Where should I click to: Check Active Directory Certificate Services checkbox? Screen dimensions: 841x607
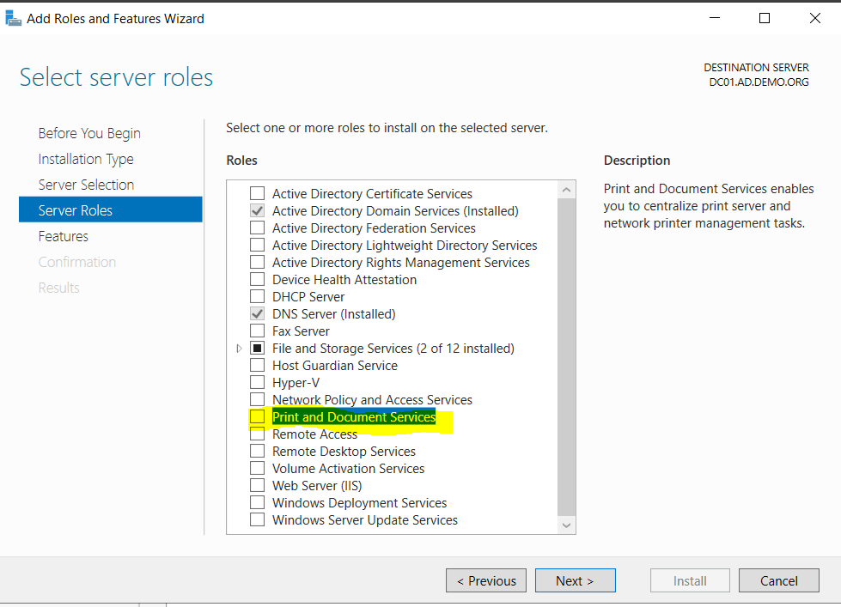258,193
